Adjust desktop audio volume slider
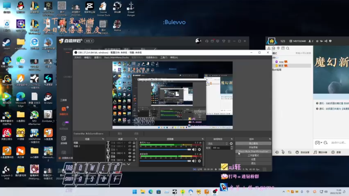This screenshot has width=349, height=196. click(165, 161)
